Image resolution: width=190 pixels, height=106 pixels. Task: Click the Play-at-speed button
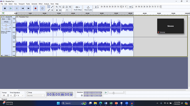(x=106, y=93)
